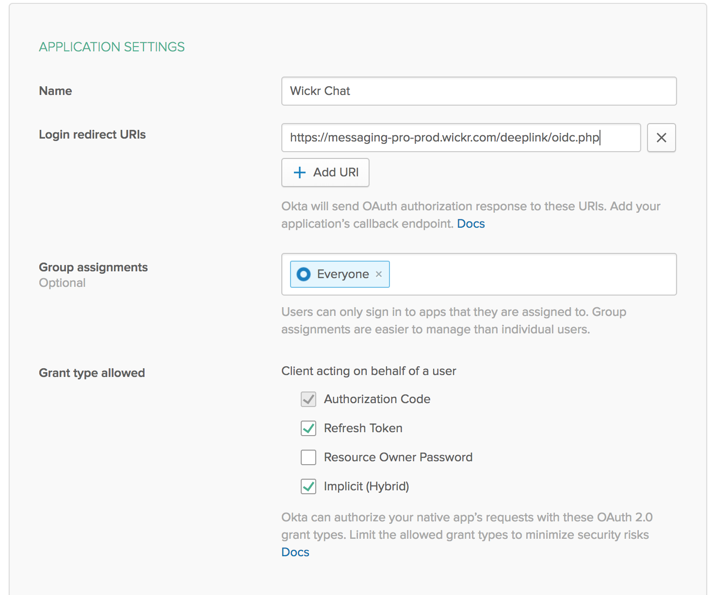Toggle the Authorization Code checkbox
This screenshot has width=712, height=595.
[308, 399]
